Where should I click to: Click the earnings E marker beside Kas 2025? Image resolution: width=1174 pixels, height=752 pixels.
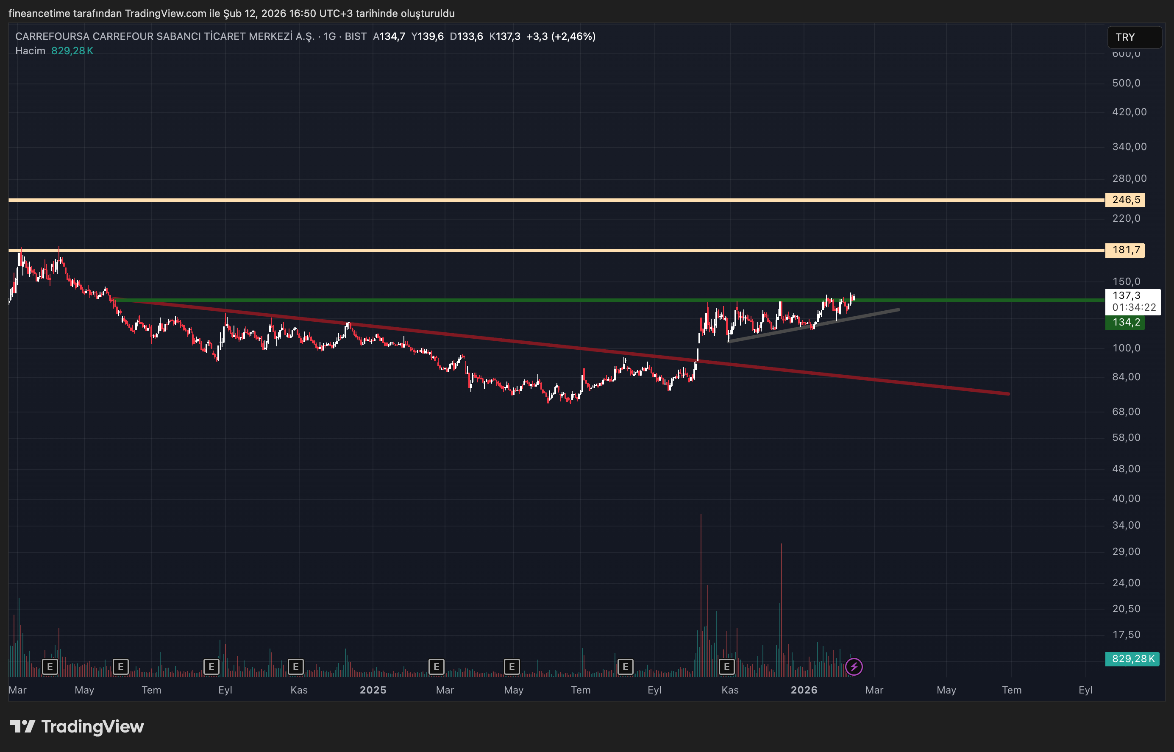726,666
